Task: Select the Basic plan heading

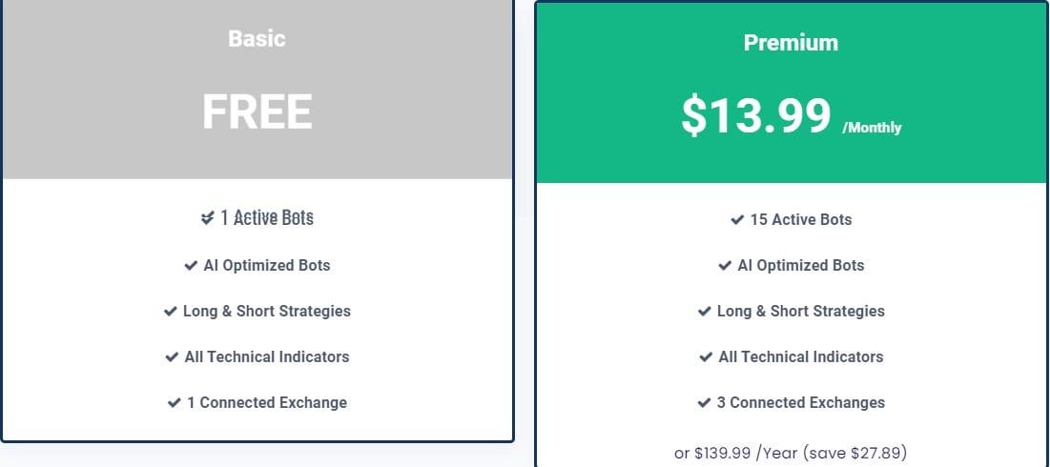Action: point(257,38)
